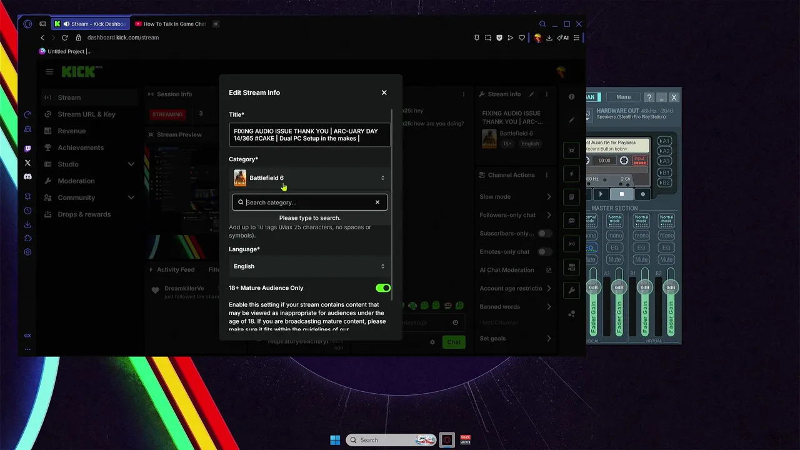This screenshot has width=800, height=450.
Task: Expand Followers-only chat settings
Action: (x=516, y=215)
